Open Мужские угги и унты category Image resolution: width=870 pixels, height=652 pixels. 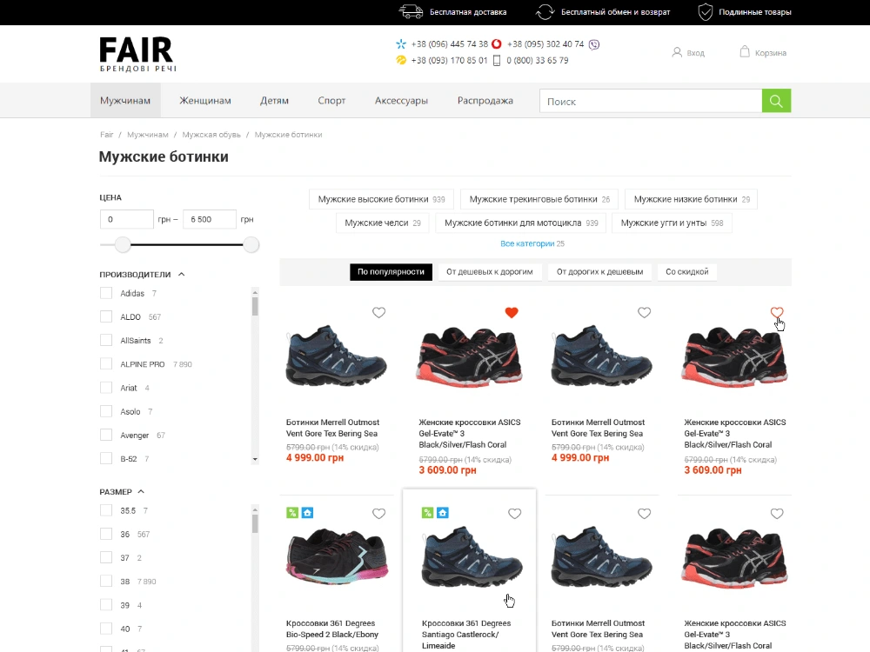pyautogui.click(x=672, y=223)
